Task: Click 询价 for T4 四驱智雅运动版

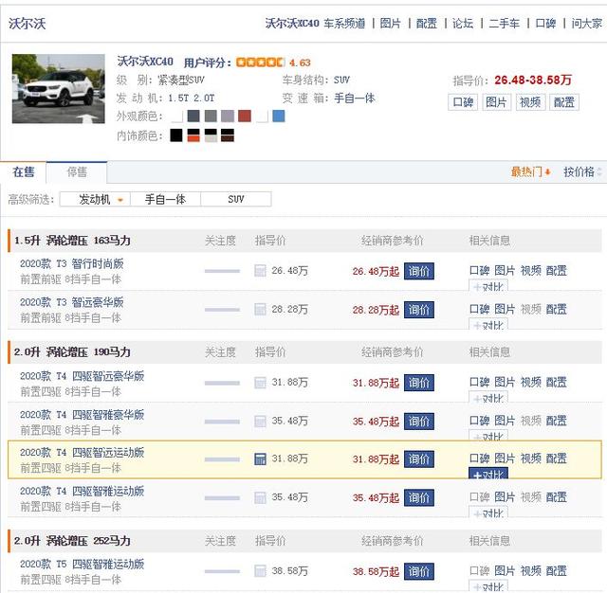Action: pos(419,497)
